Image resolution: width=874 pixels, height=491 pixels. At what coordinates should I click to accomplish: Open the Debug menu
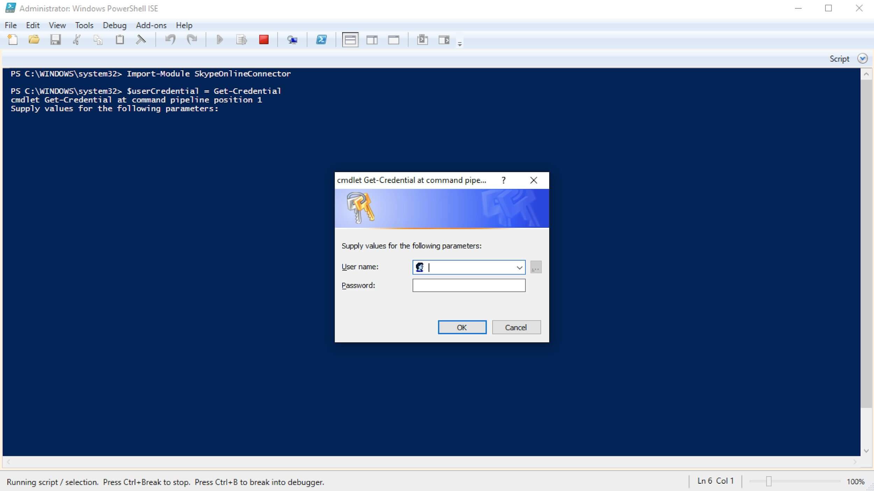pyautogui.click(x=114, y=25)
